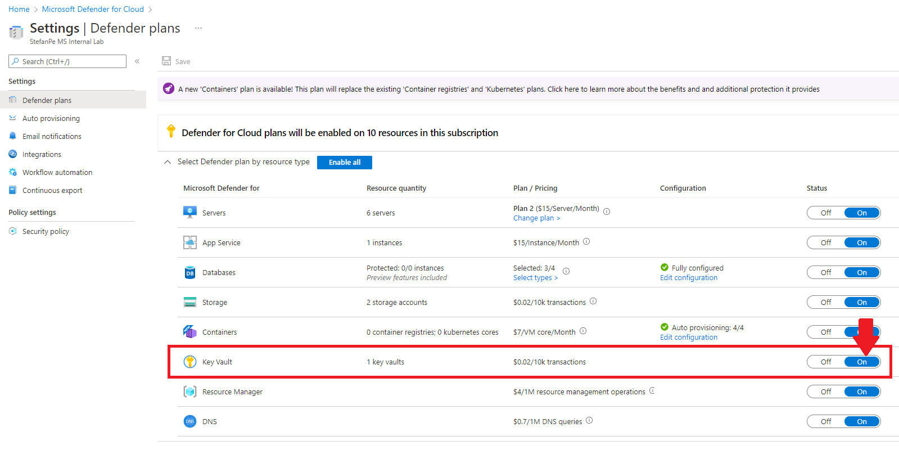Turn off the App Service plan
Screen dimensions: 899x450
point(826,242)
